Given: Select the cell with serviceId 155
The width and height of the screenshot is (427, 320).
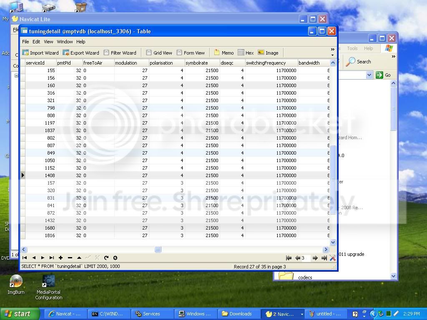Looking at the screenshot, I should point(41,70).
